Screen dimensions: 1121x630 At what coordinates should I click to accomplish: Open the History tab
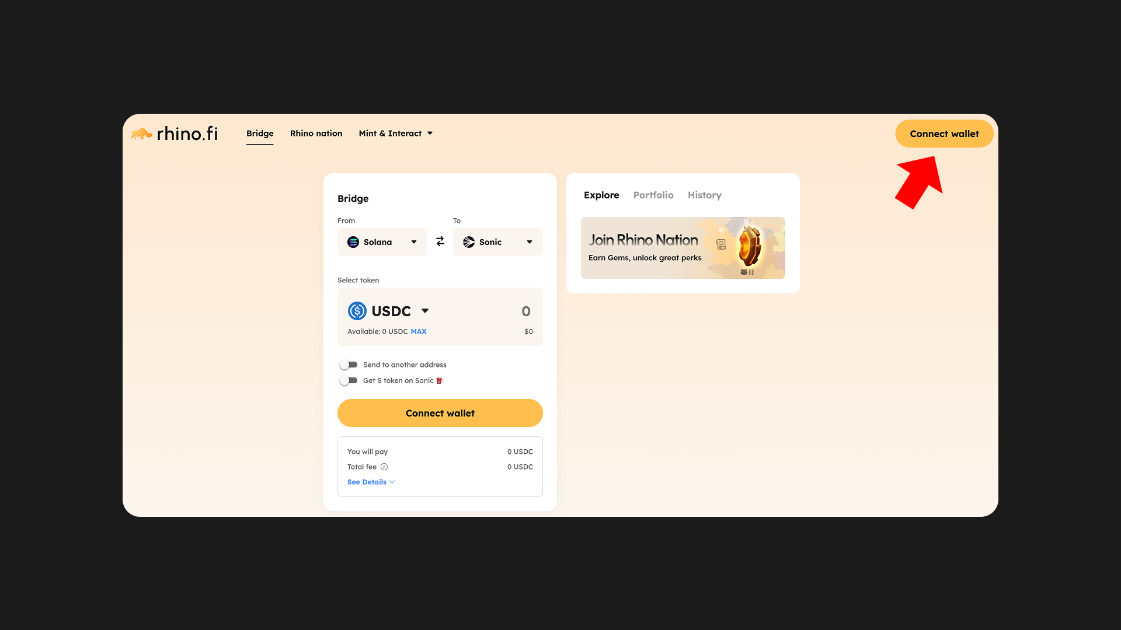[x=705, y=195]
